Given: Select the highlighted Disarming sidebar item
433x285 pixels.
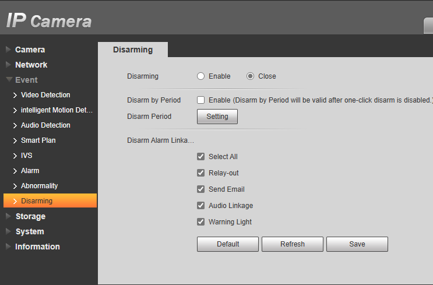Looking at the screenshot, I should pos(50,200).
